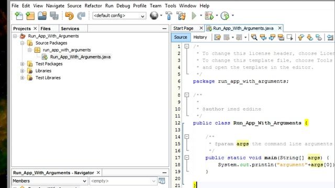Click the Redo arrow icon

click(81, 16)
